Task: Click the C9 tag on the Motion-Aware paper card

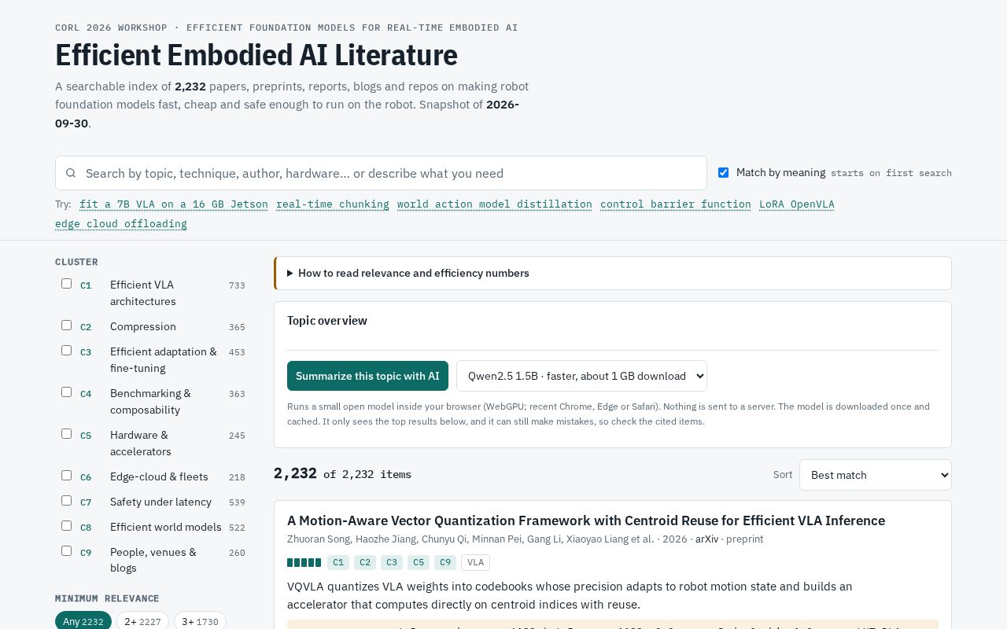Action: [x=445, y=562]
